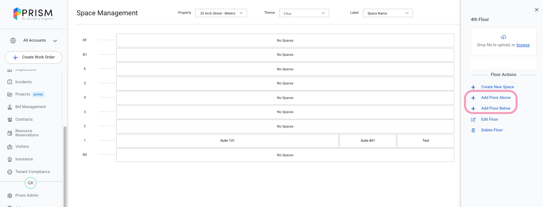
Task: Click the Bid Management icon
Action: tap(10, 107)
